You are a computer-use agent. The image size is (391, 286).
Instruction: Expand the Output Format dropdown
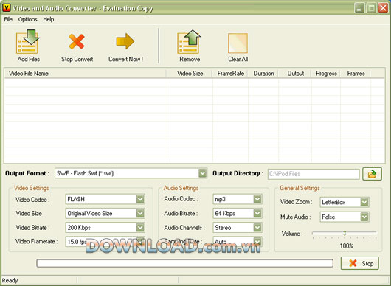coord(203,173)
